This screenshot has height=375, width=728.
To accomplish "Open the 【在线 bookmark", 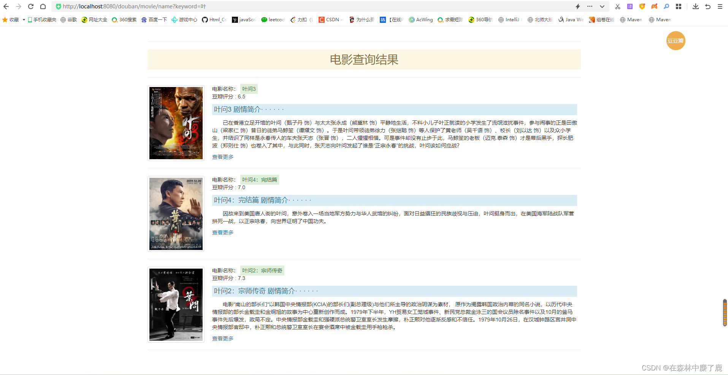I will tap(392, 20).
